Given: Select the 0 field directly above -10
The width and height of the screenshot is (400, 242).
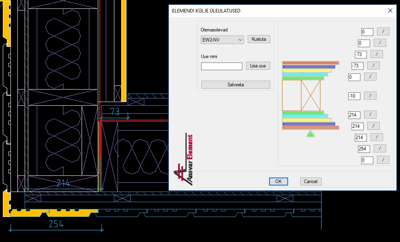Looking at the screenshot, I should (x=354, y=77).
